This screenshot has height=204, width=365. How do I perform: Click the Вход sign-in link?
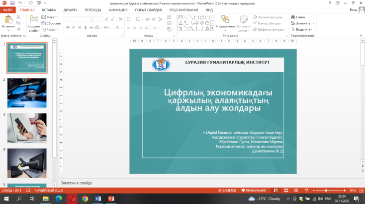tap(354, 9)
